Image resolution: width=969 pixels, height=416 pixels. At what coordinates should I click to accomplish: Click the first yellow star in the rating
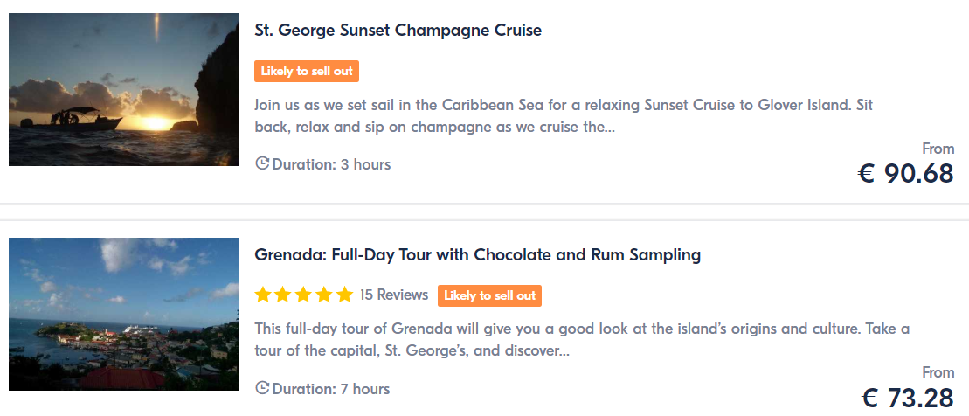coord(263,295)
